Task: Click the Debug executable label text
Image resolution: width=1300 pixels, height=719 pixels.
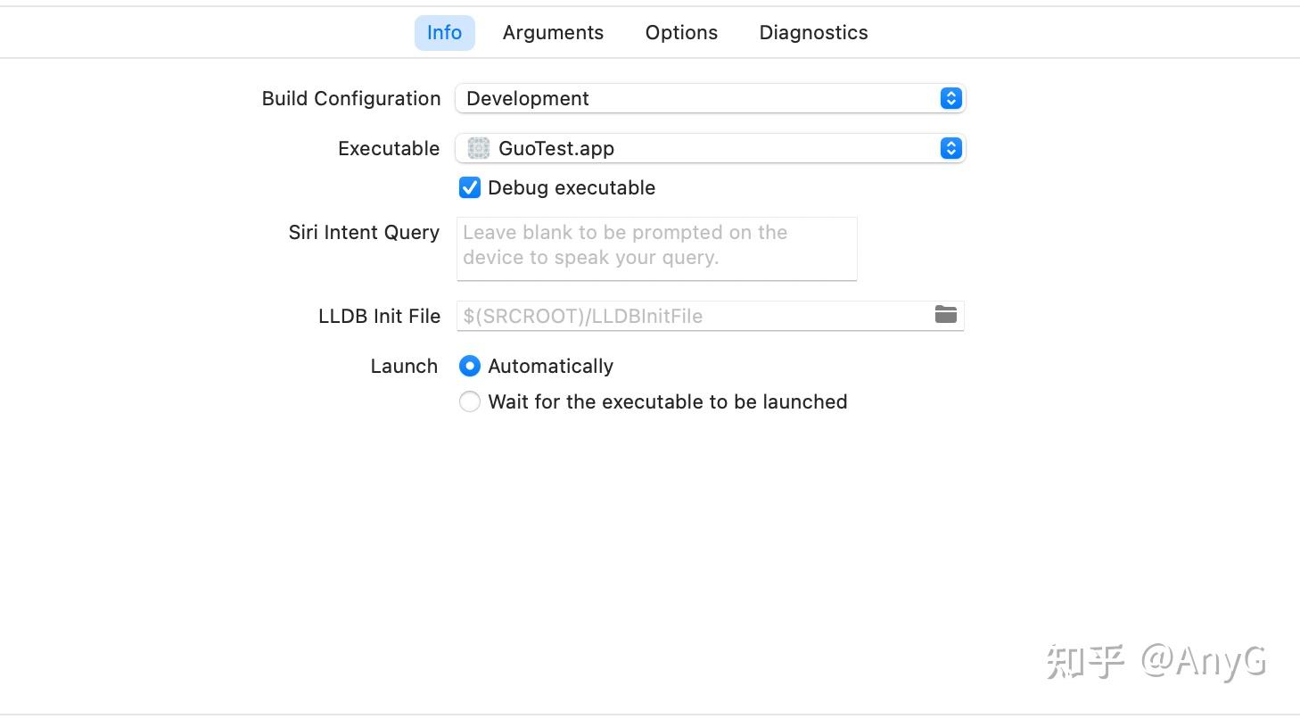Action: point(572,188)
